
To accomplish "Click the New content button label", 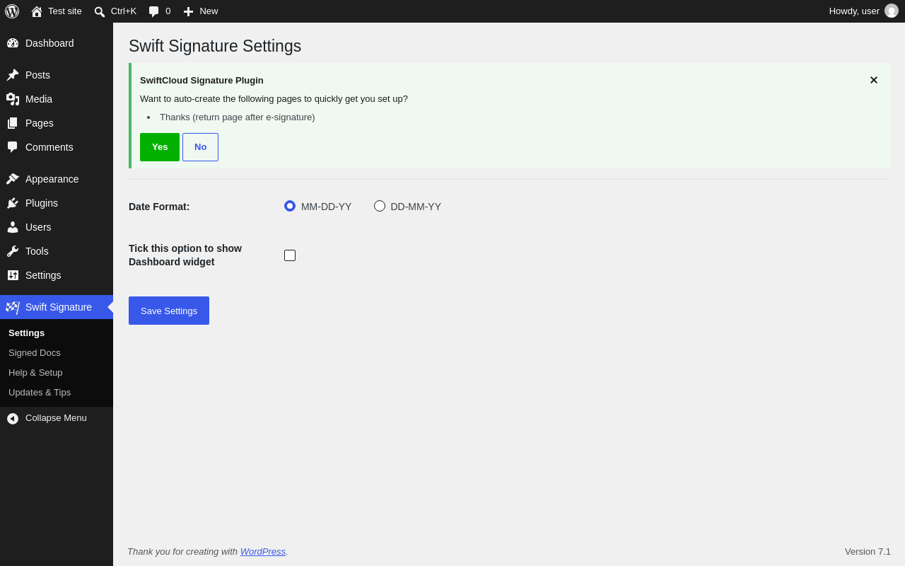I will 209,11.
